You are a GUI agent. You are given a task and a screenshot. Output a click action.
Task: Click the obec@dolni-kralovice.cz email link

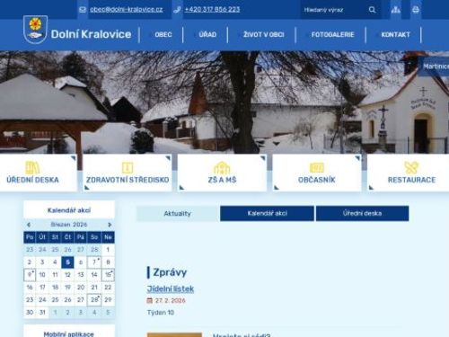tap(127, 10)
